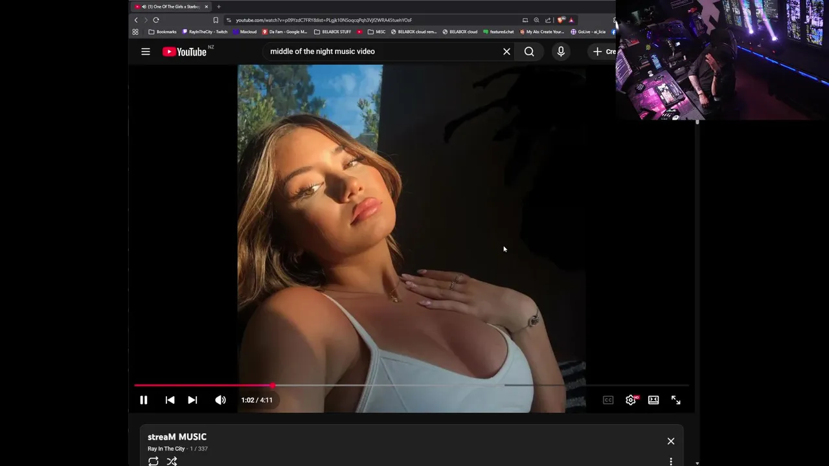829x466 pixels.
Task: Open the My AIs: Create Your... bookmark
Action: click(542, 32)
